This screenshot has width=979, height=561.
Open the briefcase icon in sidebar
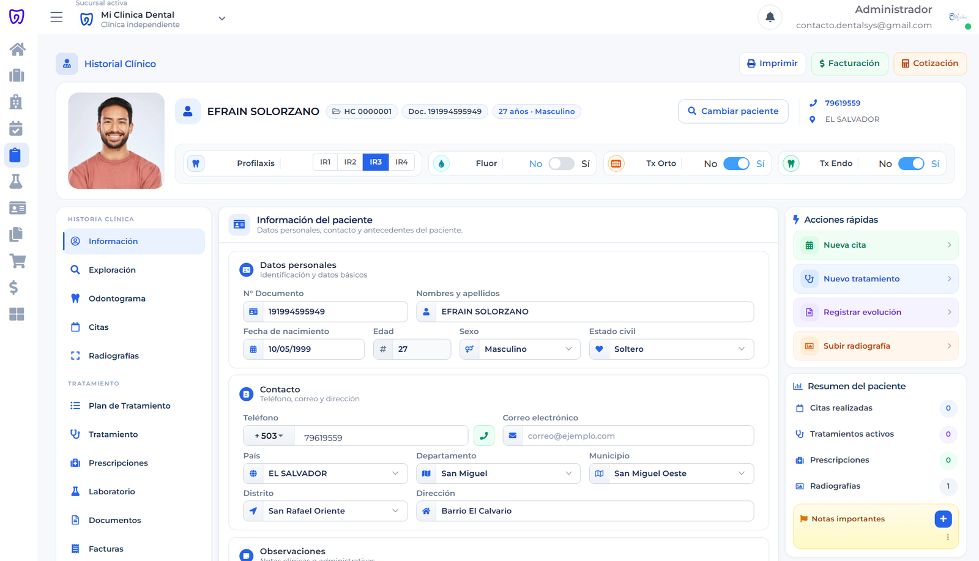point(17,75)
